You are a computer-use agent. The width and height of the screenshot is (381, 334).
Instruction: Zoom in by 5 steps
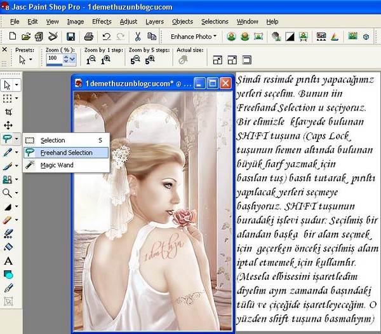point(150,60)
